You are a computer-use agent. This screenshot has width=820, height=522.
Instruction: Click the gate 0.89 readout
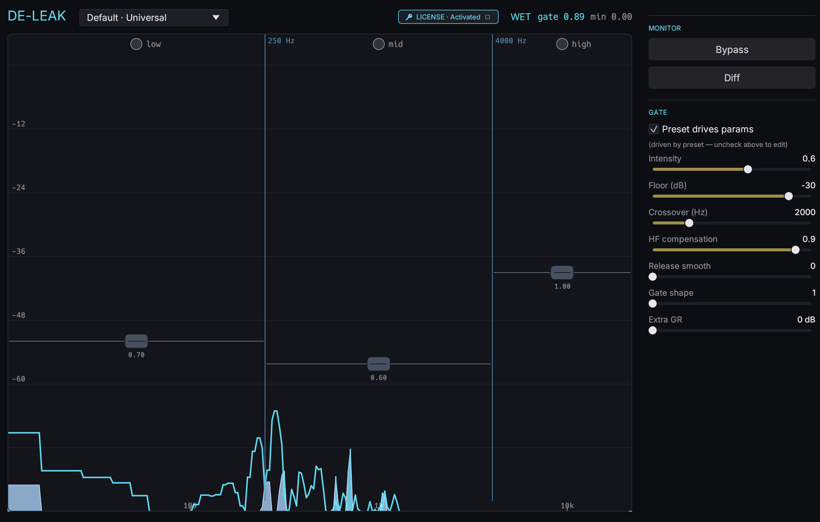561,17
